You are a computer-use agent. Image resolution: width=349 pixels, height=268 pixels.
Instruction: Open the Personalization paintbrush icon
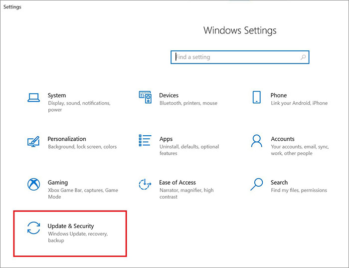(33, 141)
